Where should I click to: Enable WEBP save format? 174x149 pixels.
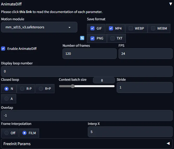131,28
